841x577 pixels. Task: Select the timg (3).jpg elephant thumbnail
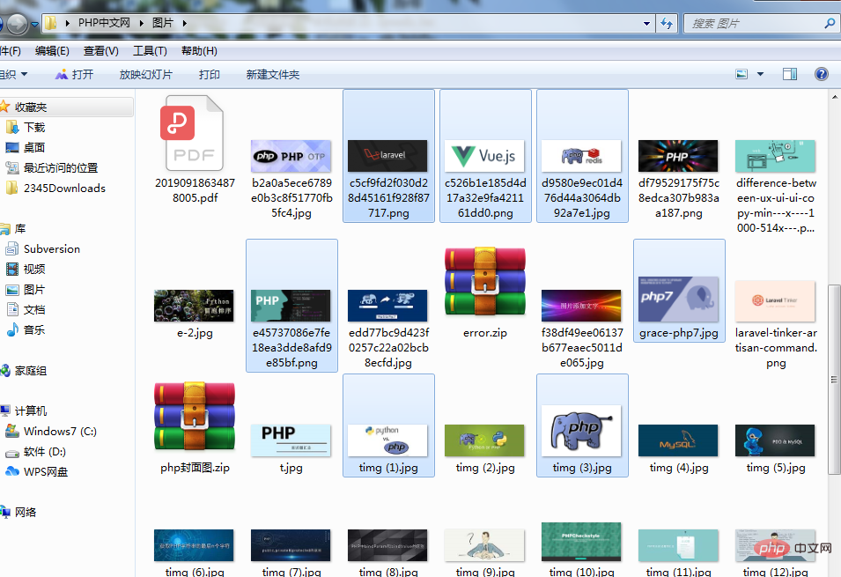pos(582,431)
